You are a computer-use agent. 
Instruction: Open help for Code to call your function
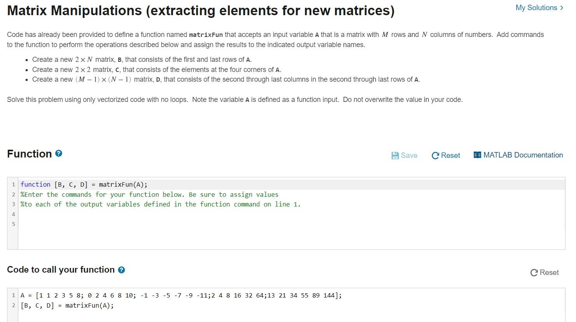coord(122,269)
